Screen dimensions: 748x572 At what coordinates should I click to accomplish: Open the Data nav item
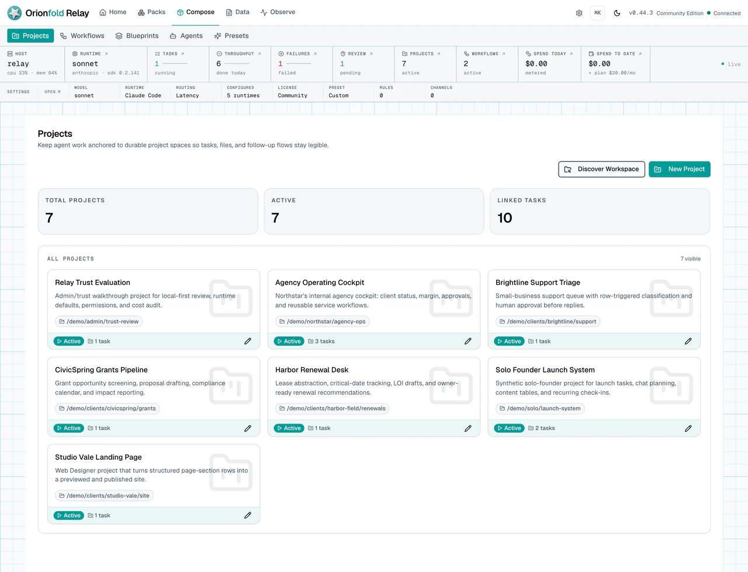click(237, 12)
